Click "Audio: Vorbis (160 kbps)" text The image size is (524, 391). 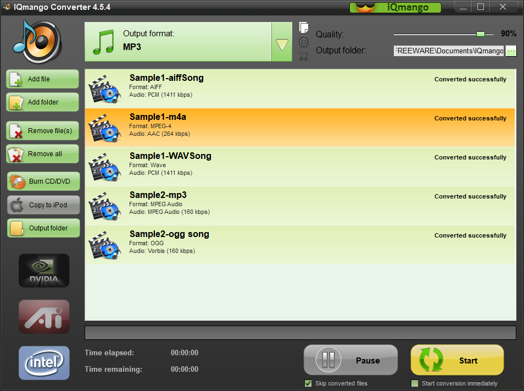(162, 251)
